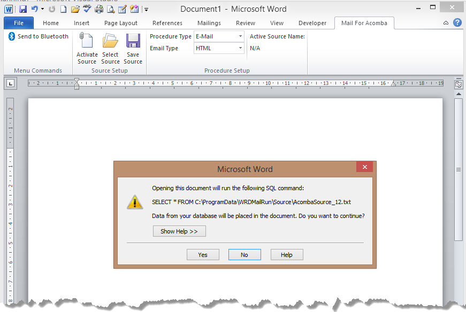The image size is (466, 312).
Task: Click the N/A active source name value
Action: (x=255, y=48)
